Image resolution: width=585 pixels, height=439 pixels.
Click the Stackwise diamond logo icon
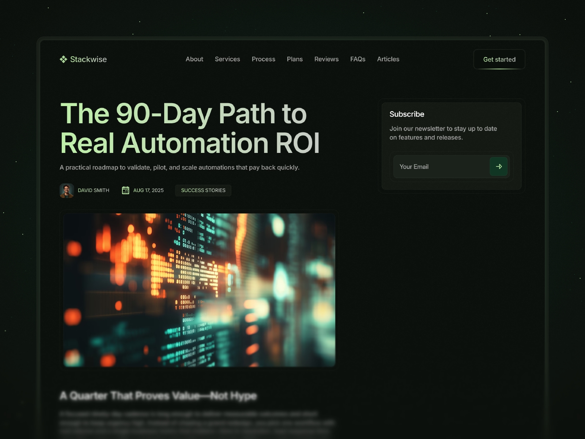[63, 59]
